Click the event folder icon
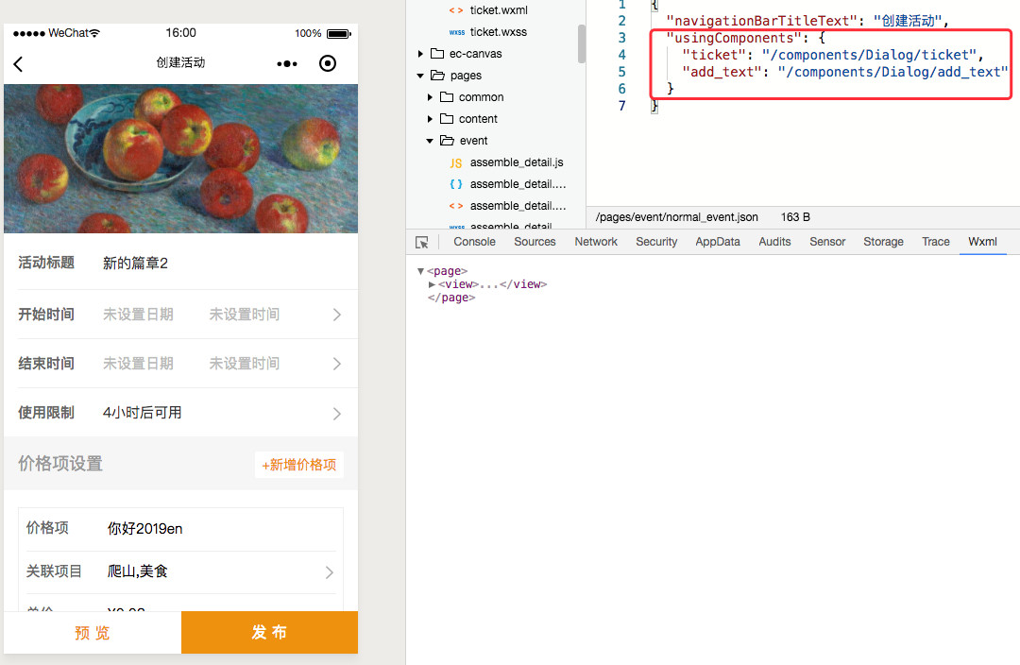 (447, 141)
